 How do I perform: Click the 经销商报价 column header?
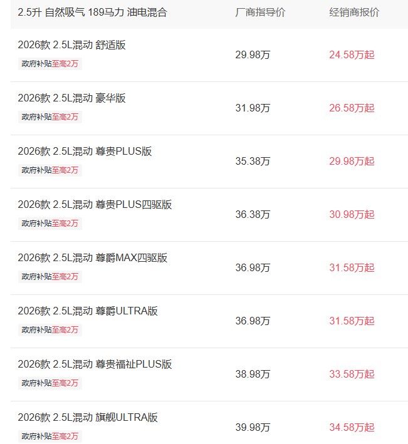point(354,13)
